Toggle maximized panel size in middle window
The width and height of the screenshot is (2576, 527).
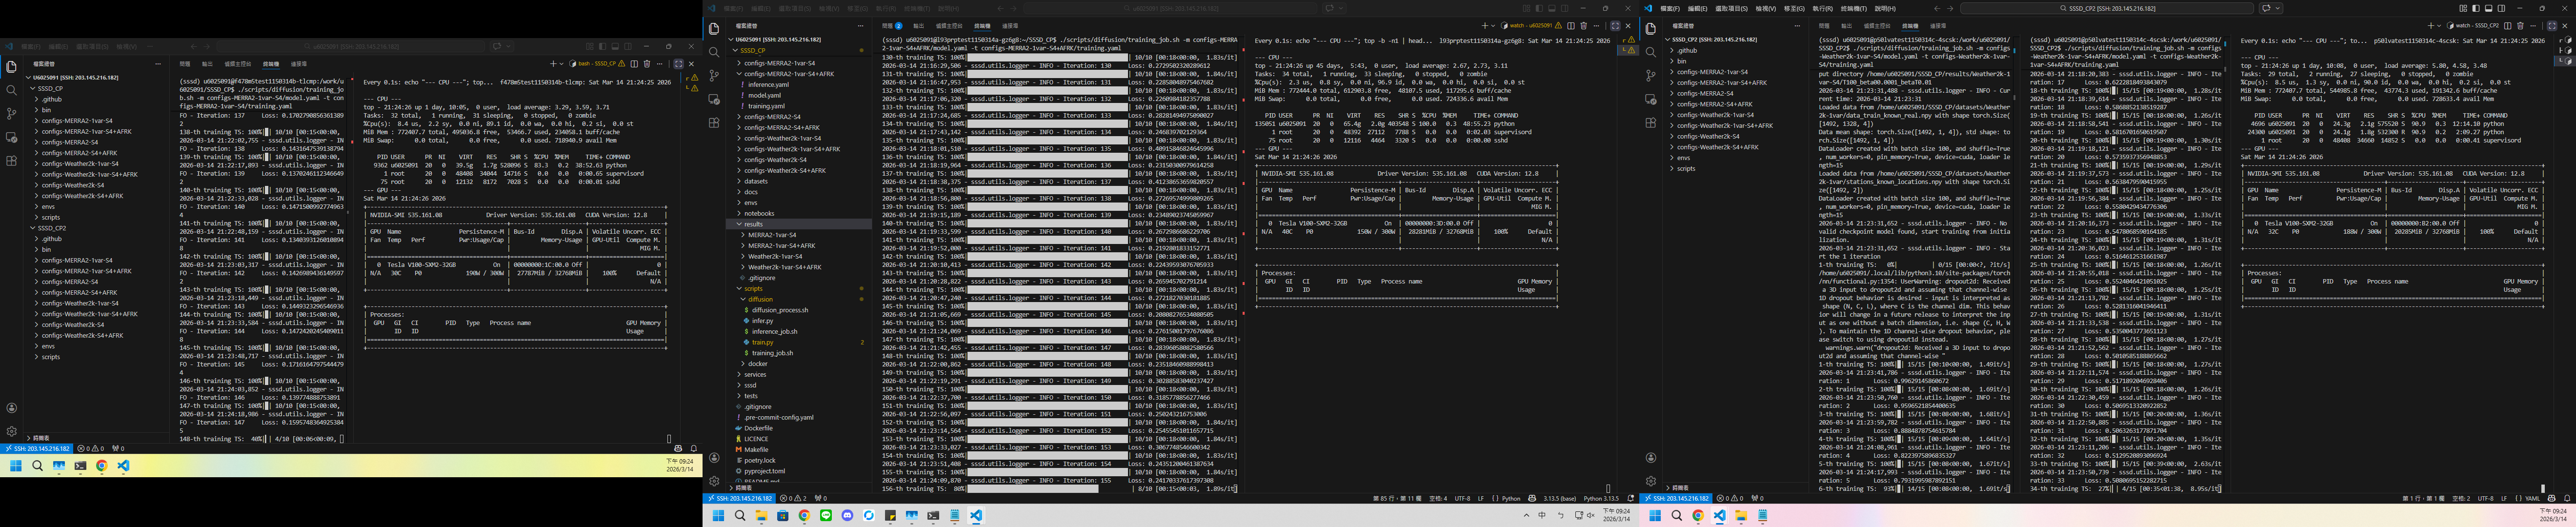tap(1614, 26)
